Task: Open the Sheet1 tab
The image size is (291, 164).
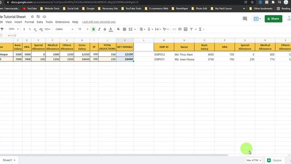Action: click(x=9, y=160)
